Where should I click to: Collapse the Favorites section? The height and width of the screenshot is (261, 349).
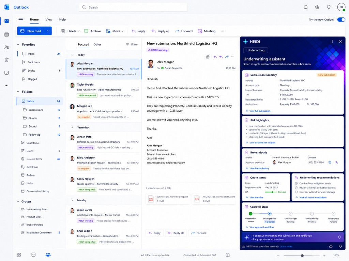pos(18,45)
